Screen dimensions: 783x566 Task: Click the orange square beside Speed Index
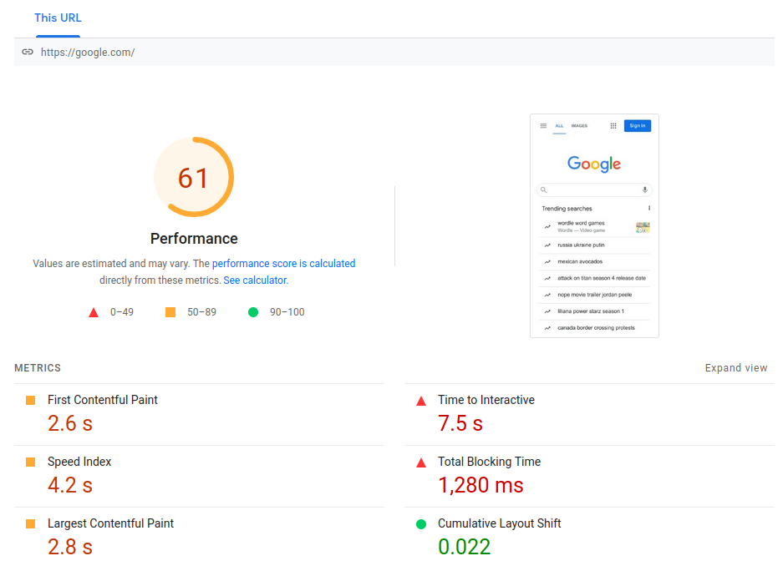(30, 462)
